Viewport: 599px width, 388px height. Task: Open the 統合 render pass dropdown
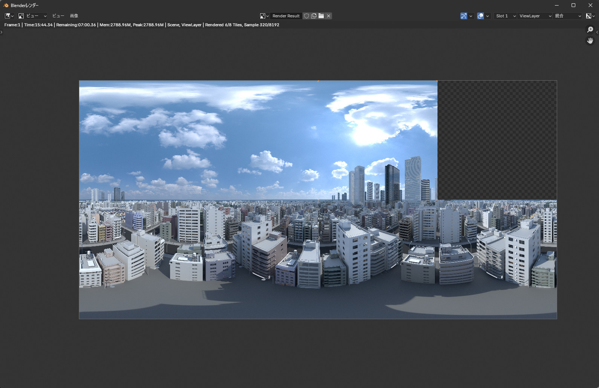[568, 16]
